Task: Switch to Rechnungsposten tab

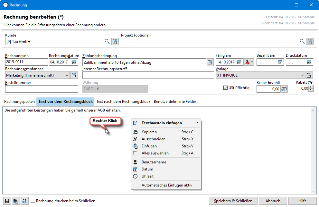Action: 19,102
